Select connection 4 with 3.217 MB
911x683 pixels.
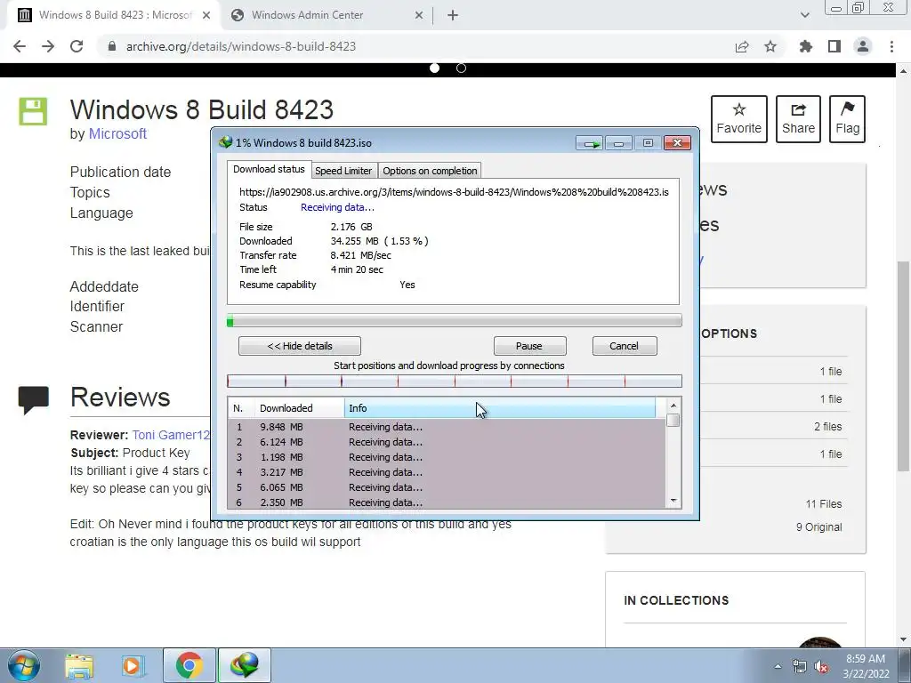(x=447, y=472)
